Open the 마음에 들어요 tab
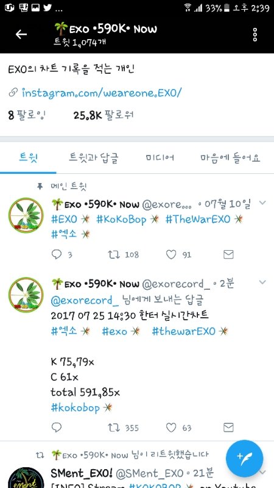The height and width of the screenshot is (488, 274). [x=230, y=158]
